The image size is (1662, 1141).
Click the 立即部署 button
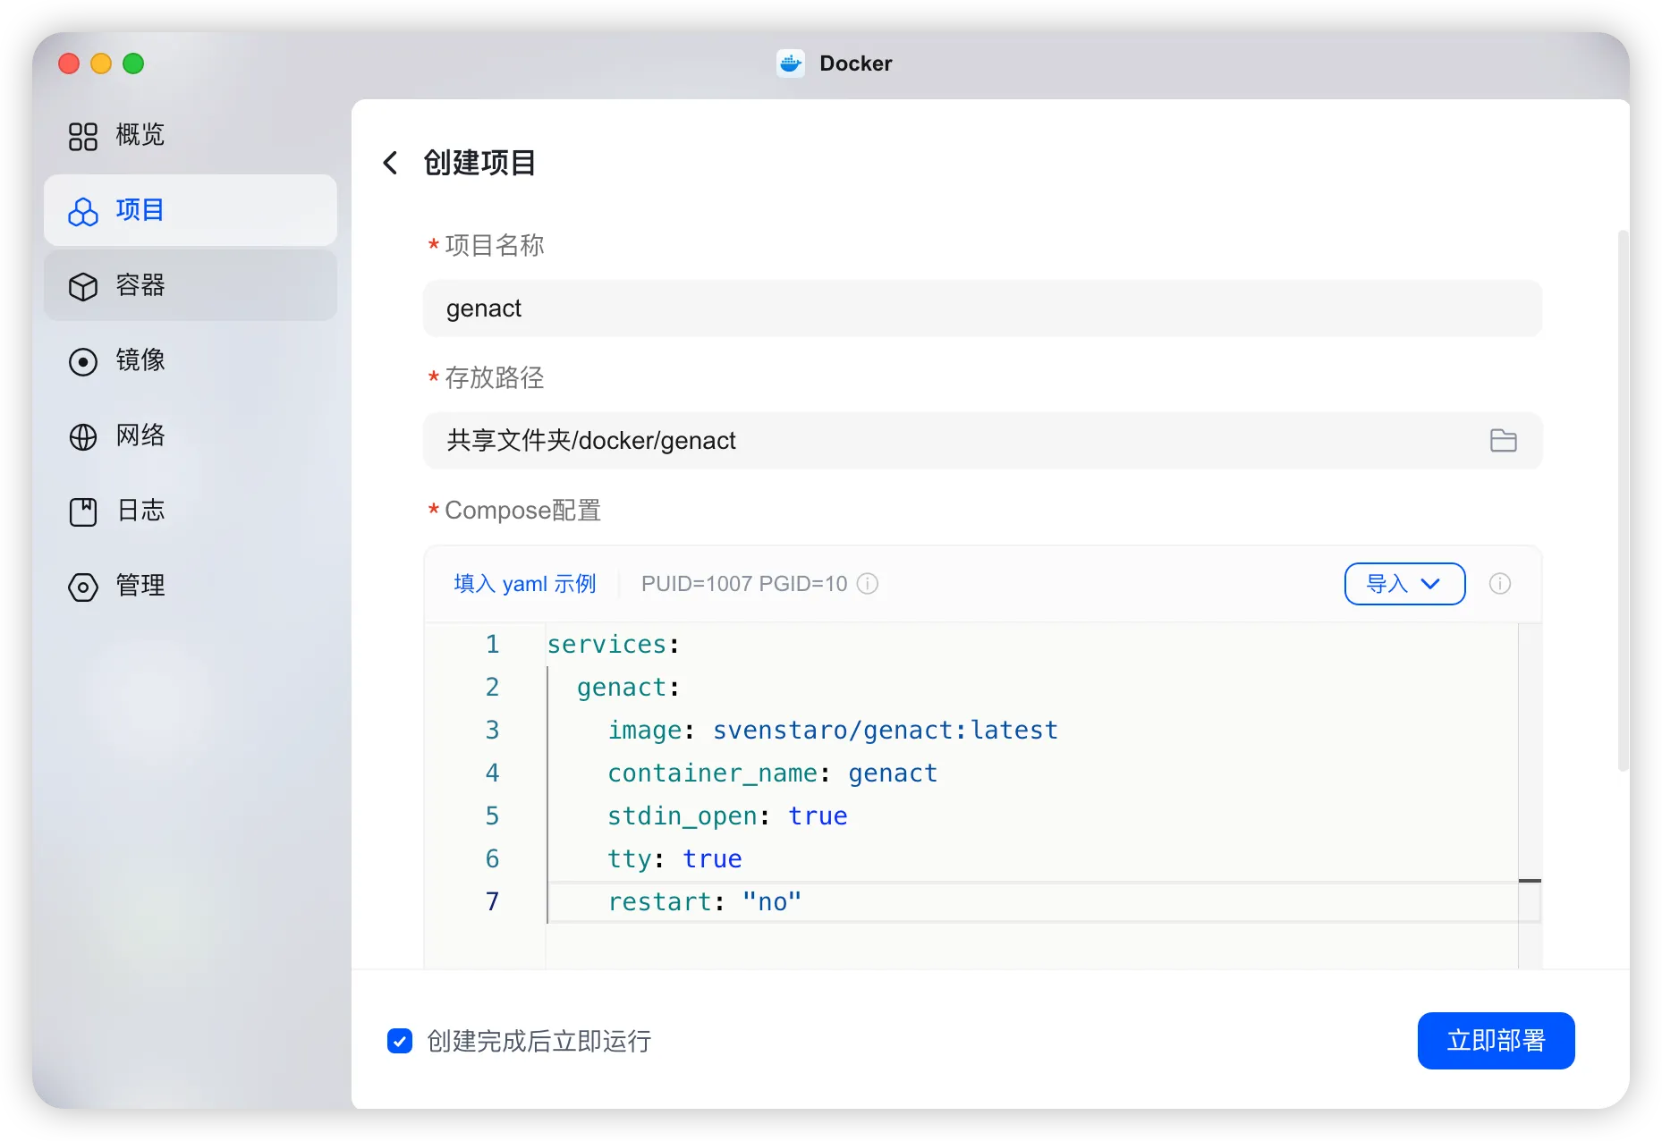tap(1496, 1041)
